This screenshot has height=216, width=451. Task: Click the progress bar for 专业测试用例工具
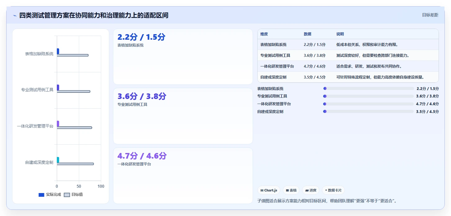(x=368, y=96)
